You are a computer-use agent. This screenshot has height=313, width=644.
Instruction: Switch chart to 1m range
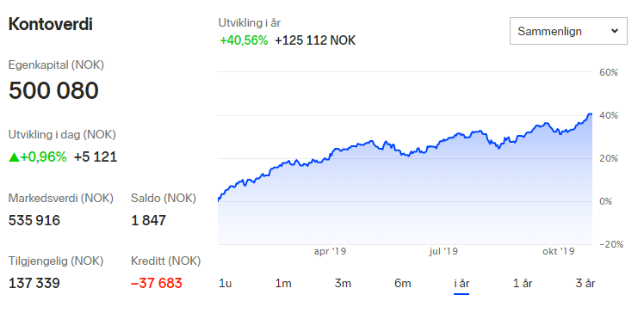tap(283, 283)
